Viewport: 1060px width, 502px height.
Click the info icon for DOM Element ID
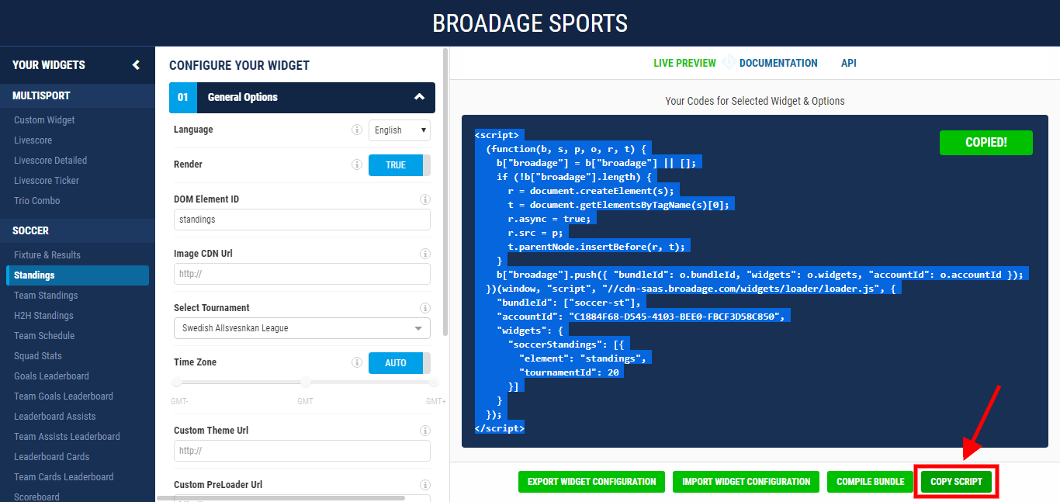click(x=425, y=199)
